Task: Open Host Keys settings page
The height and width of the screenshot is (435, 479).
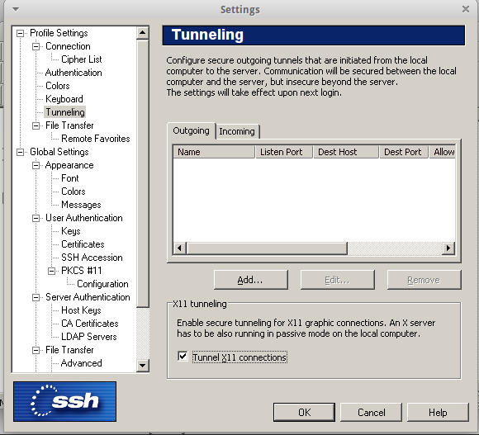Action: click(x=81, y=310)
